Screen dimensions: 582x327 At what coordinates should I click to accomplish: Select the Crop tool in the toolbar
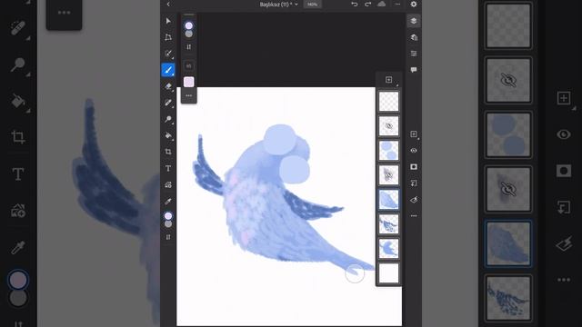coord(168,152)
